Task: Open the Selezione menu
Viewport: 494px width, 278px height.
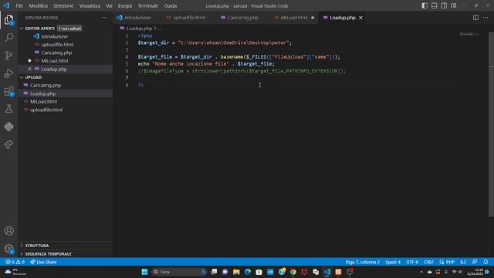Action: (x=63, y=5)
